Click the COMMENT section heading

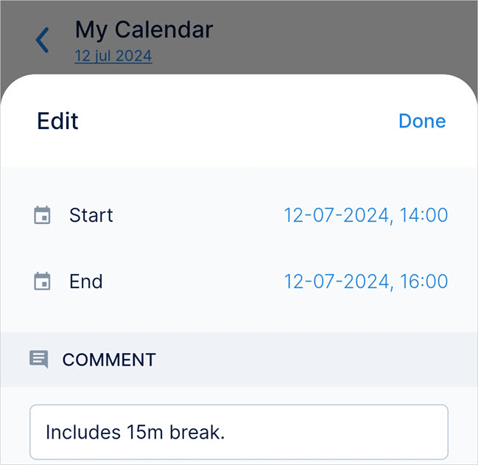pos(109,360)
